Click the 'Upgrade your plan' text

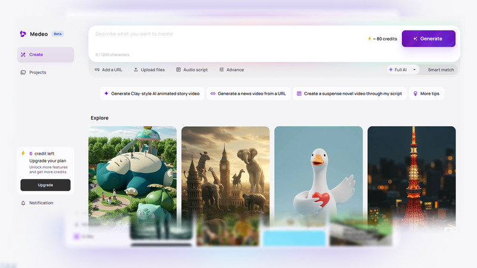pos(48,161)
